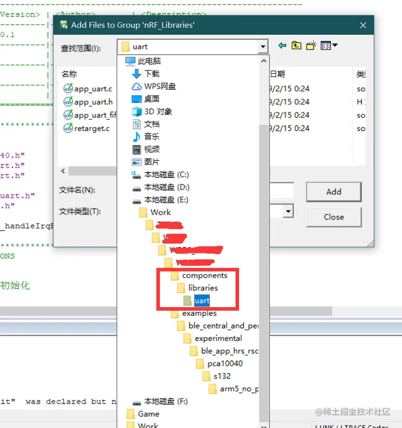The image size is (402, 428).
Task: Click the Close button
Action: pyautogui.click(x=333, y=217)
